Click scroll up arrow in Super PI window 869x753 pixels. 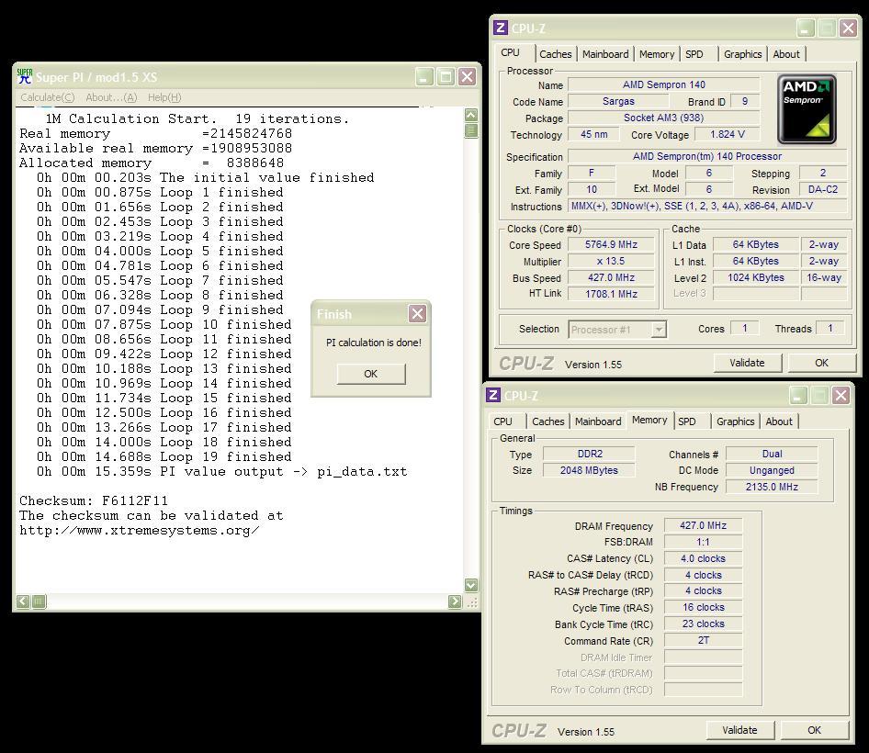coord(471,116)
